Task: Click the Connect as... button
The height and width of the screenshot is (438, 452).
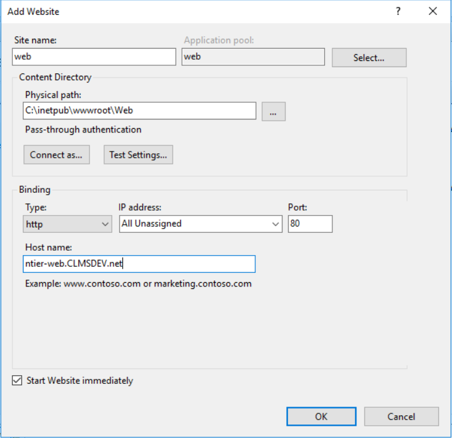Action: click(x=56, y=155)
